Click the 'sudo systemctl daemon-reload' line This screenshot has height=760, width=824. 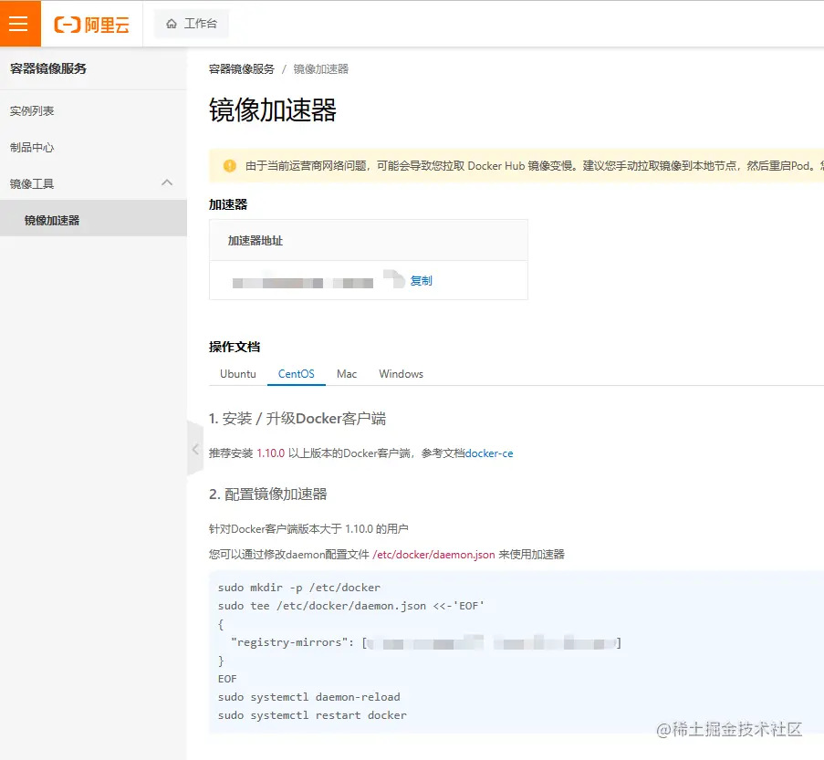309,697
